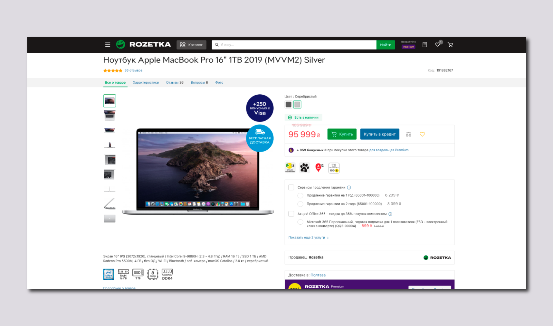The width and height of the screenshot is (553, 326).
Task: Click the paw print payment icon
Action: point(304,168)
